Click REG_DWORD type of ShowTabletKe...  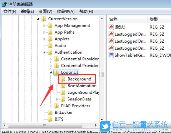point(160,55)
